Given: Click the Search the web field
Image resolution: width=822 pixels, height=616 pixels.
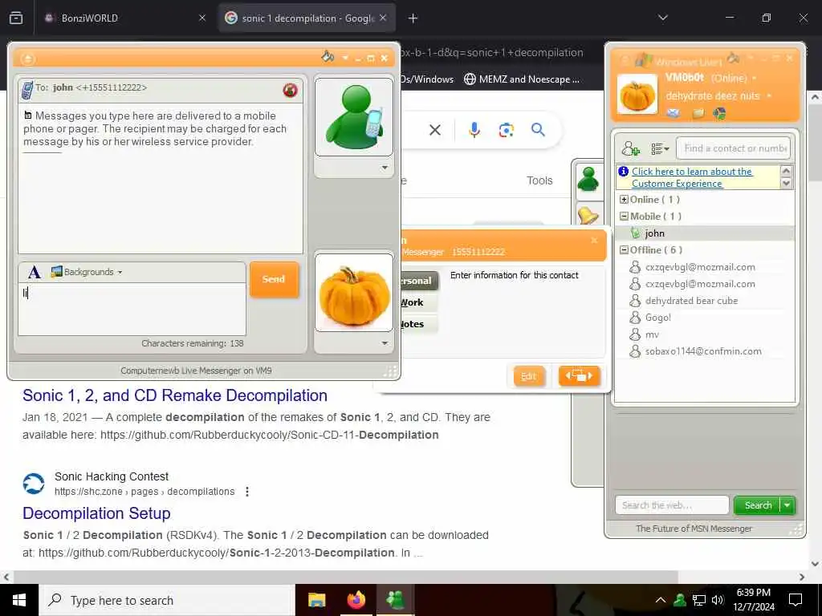Looking at the screenshot, I should (x=672, y=505).
